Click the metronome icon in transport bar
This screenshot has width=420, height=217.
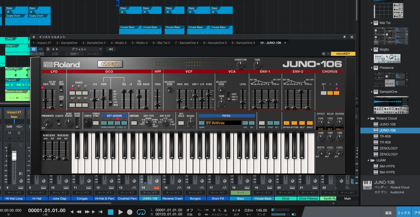pos(225,210)
